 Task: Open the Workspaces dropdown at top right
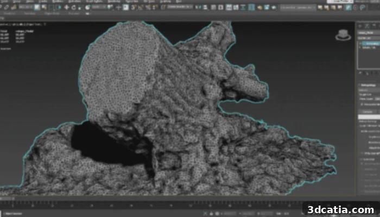tap(375, 1)
